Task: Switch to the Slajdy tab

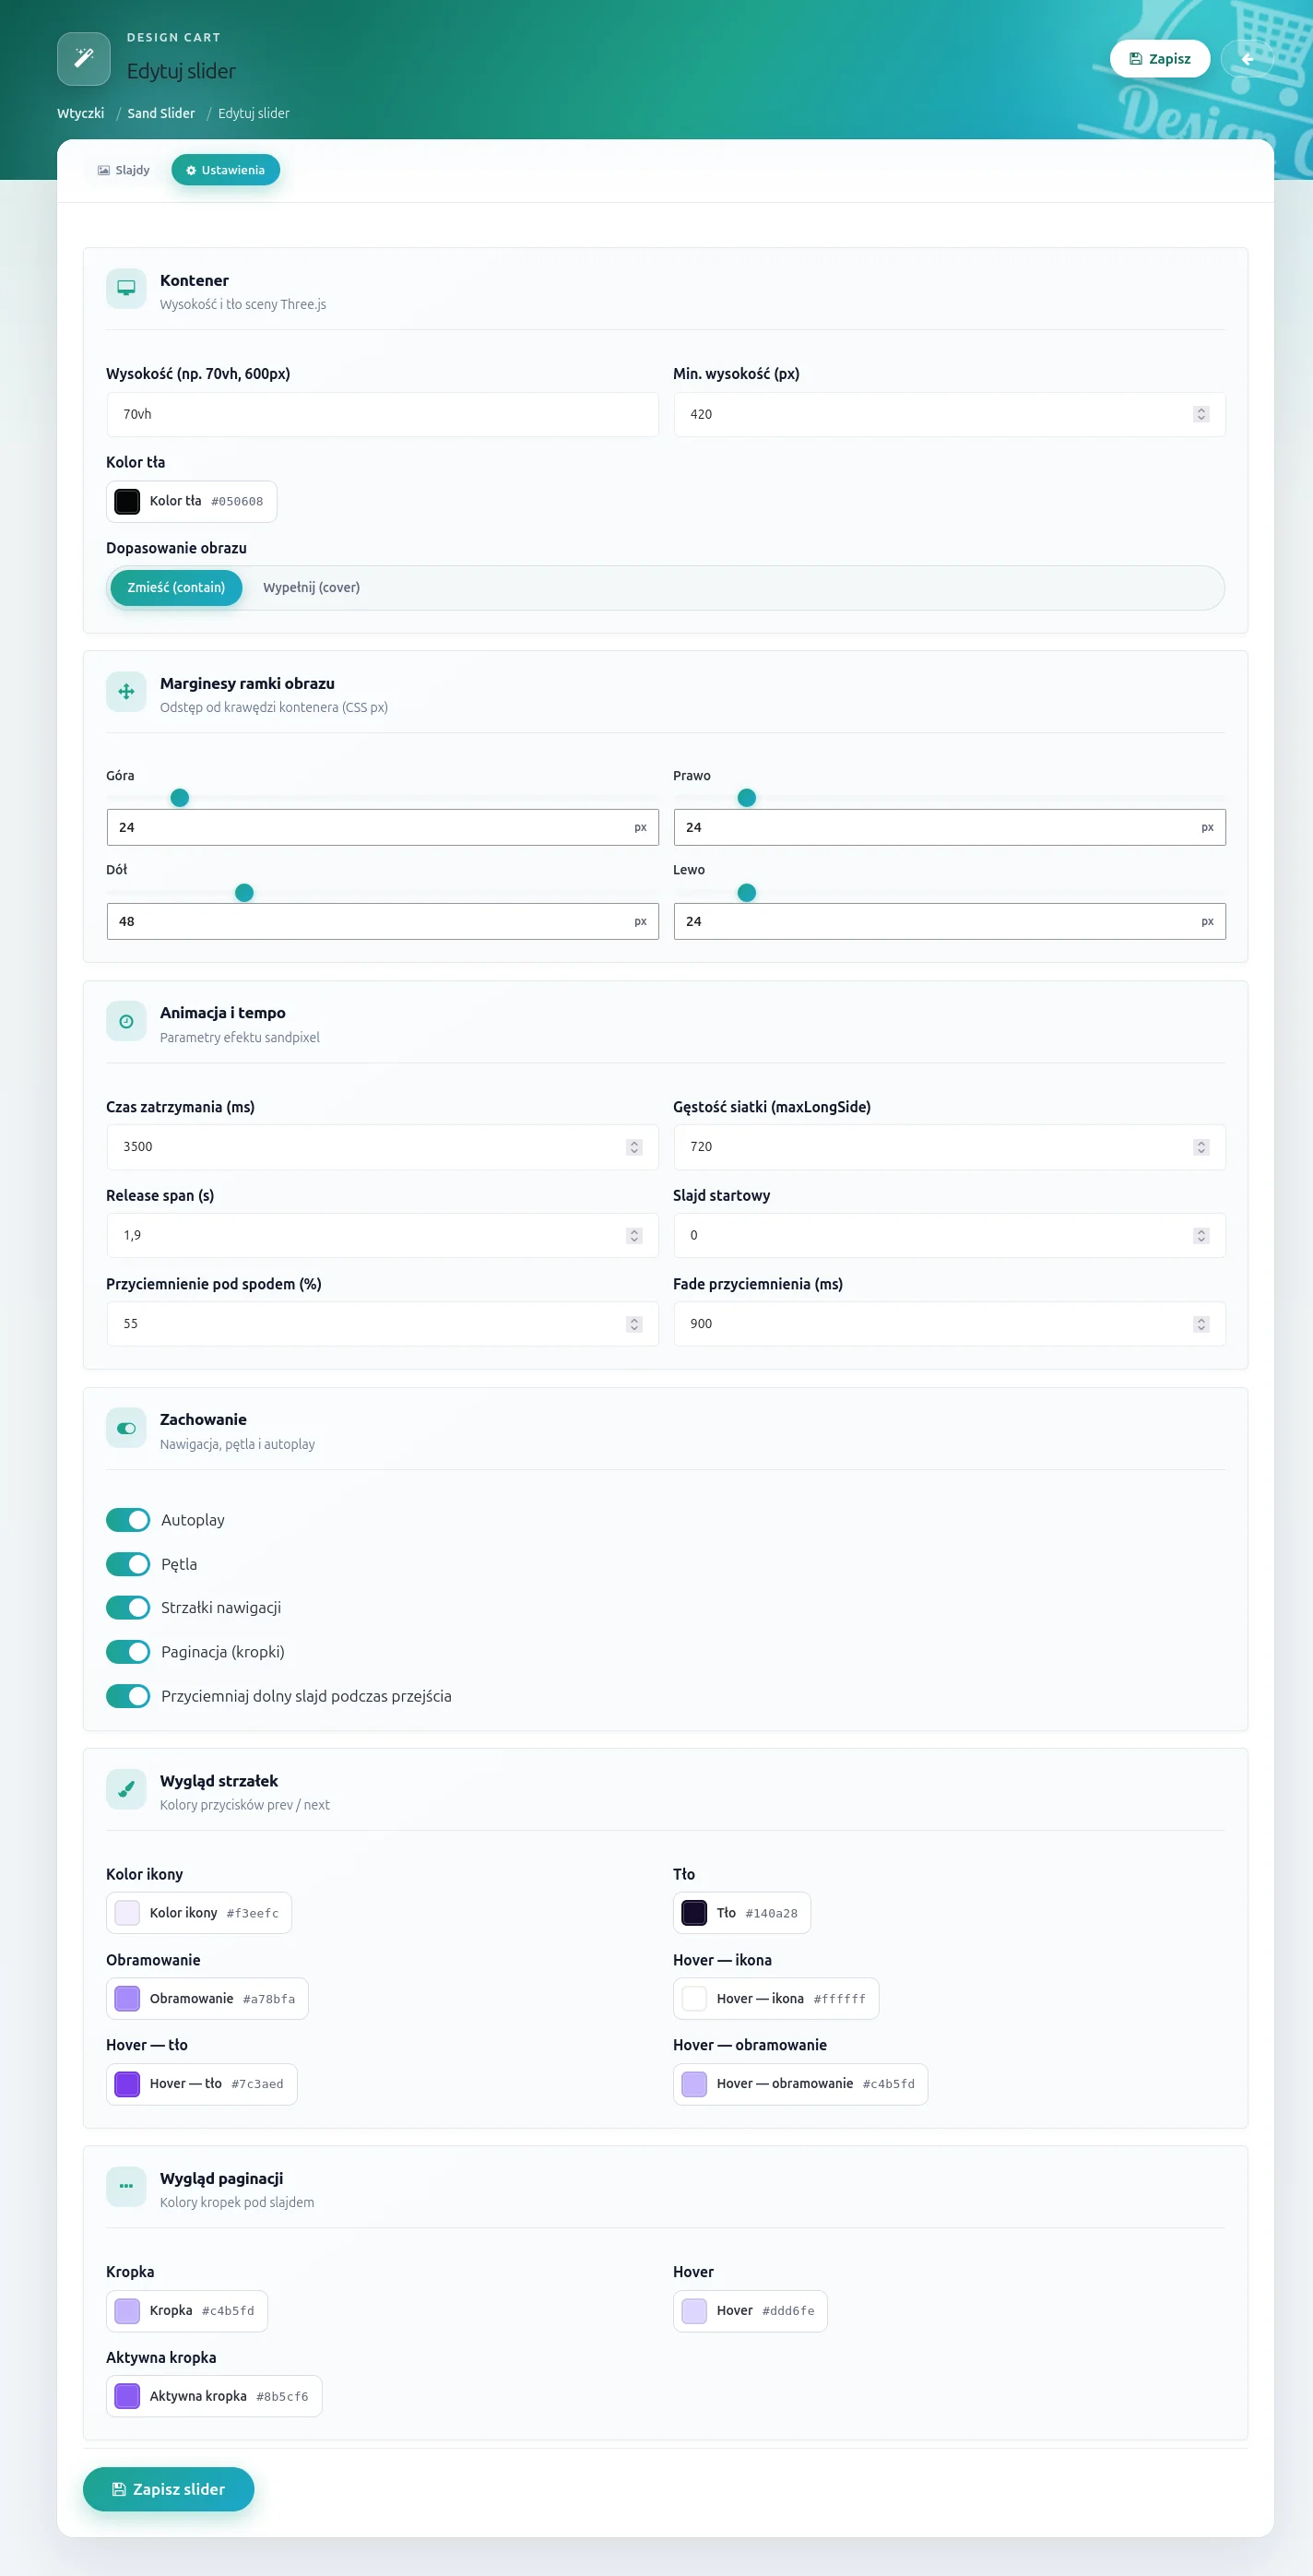Action: click(x=124, y=170)
